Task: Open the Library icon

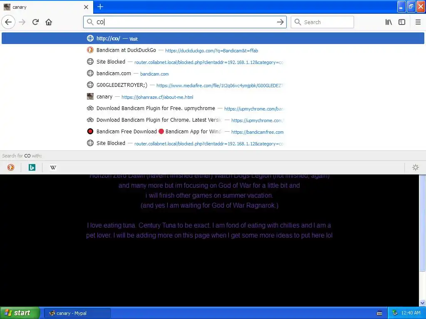Action: pos(389,22)
